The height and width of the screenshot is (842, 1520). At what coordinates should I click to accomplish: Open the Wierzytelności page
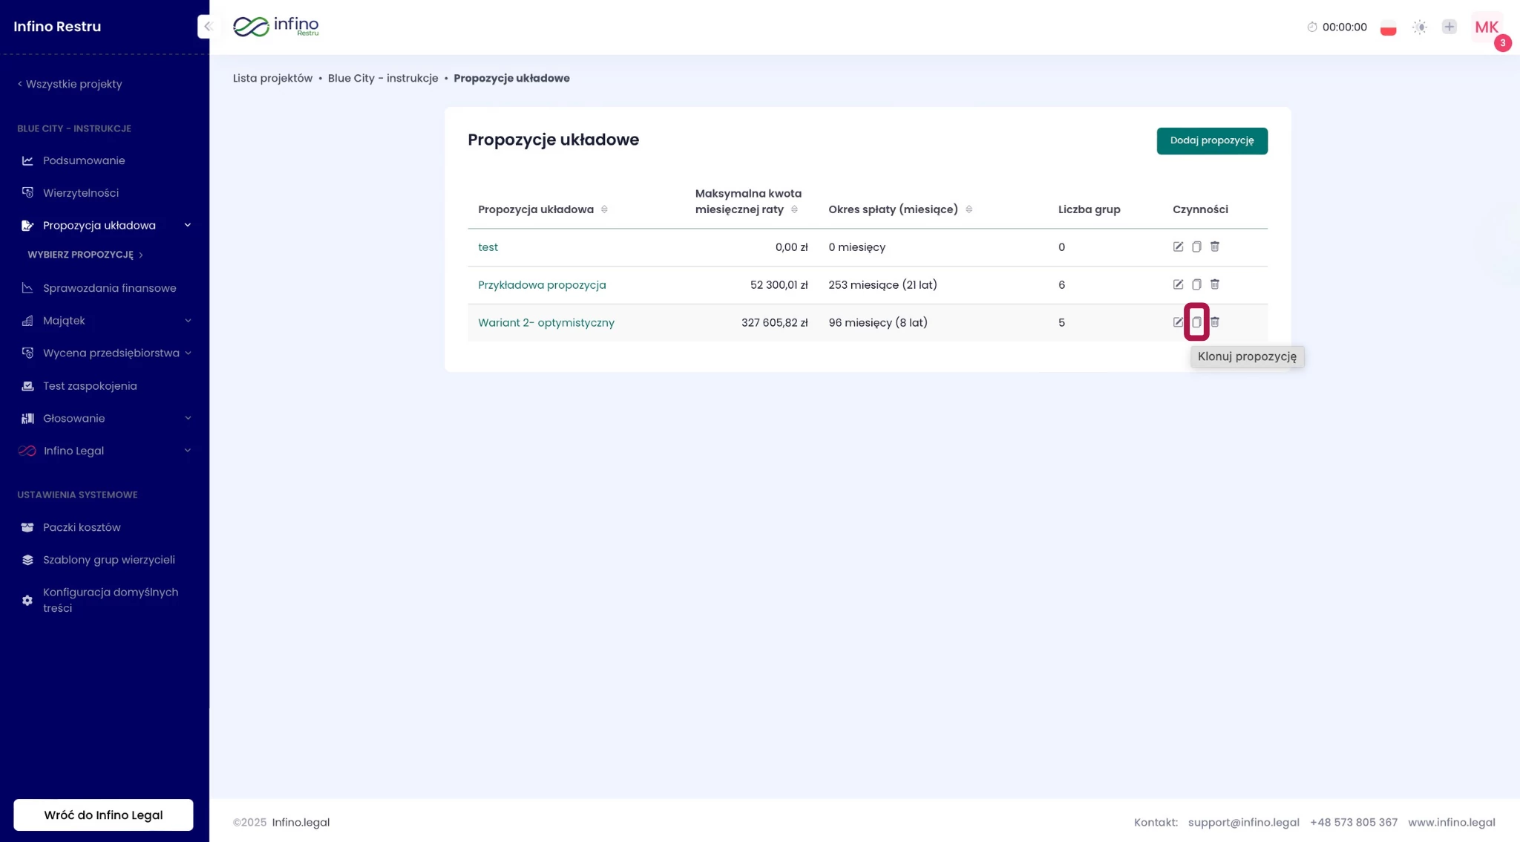click(80, 192)
